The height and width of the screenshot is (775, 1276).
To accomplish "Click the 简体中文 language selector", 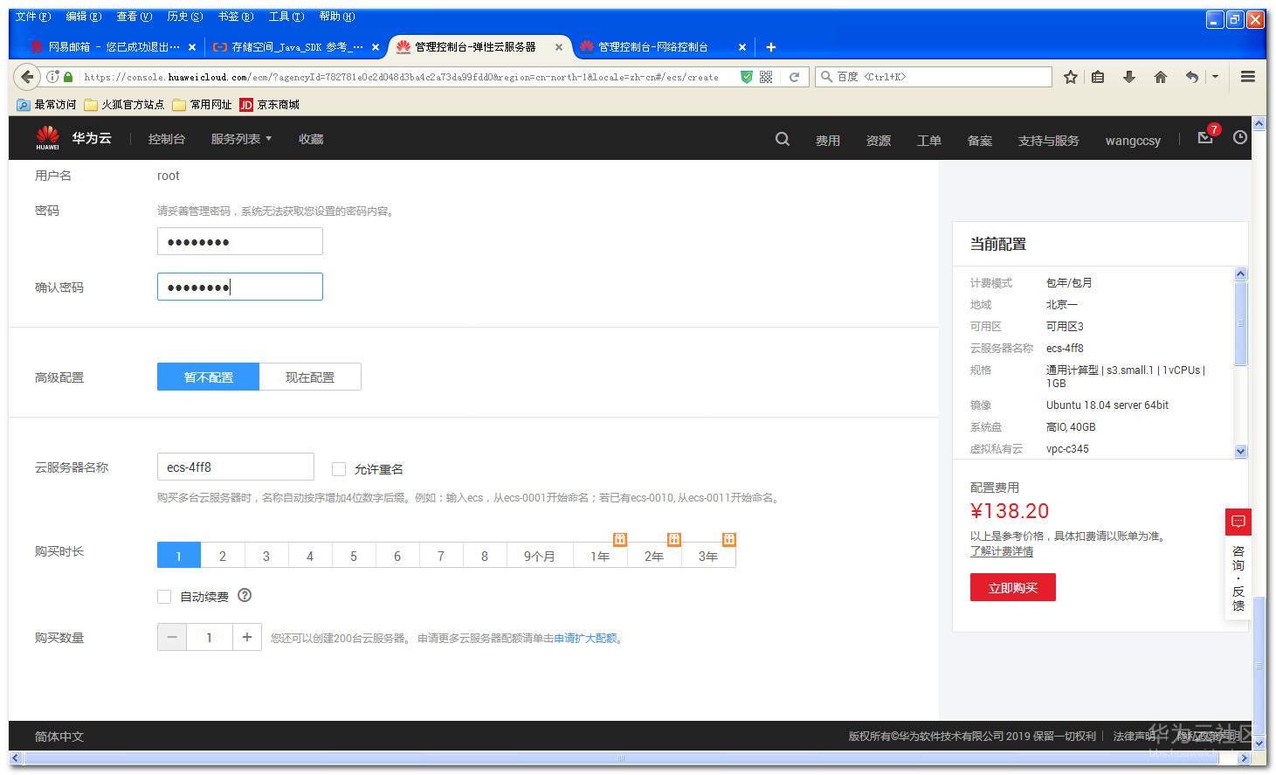I will (x=59, y=737).
